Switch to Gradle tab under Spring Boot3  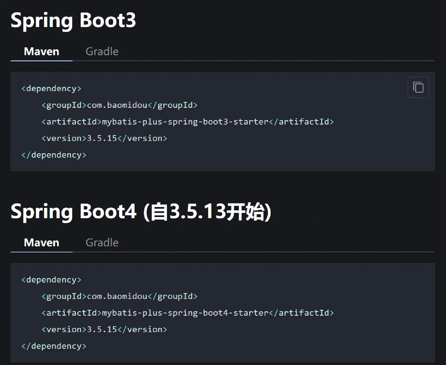tap(102, 52)
